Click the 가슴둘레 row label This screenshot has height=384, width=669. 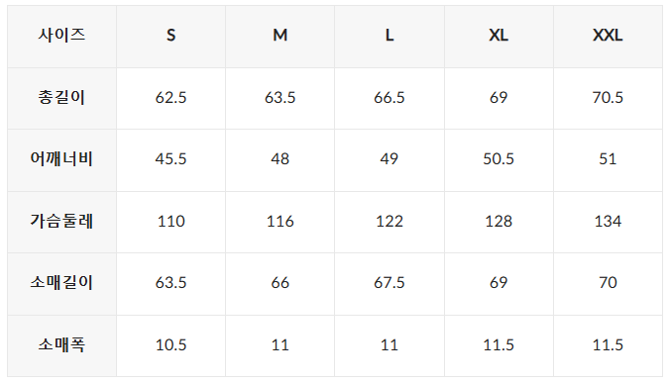tap(61, 222)
